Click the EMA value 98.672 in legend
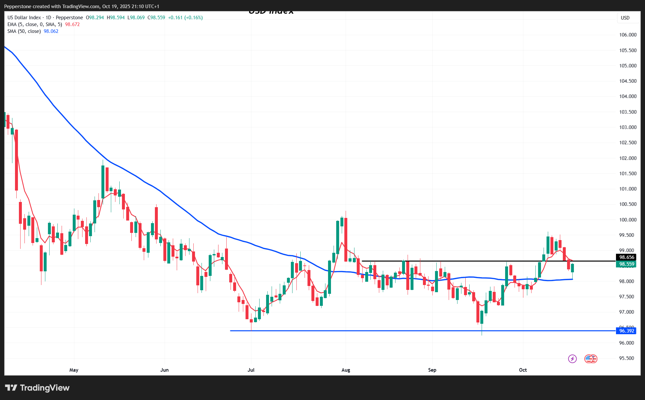This screenshot has height=400, width=645. 72,24
